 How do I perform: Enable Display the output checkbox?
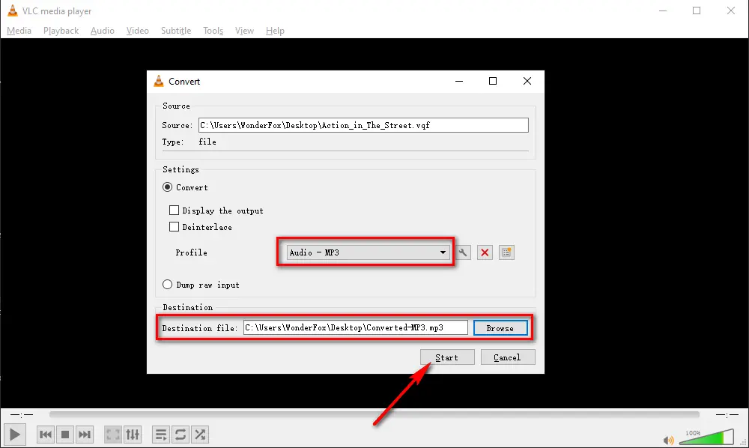point(175,211)
